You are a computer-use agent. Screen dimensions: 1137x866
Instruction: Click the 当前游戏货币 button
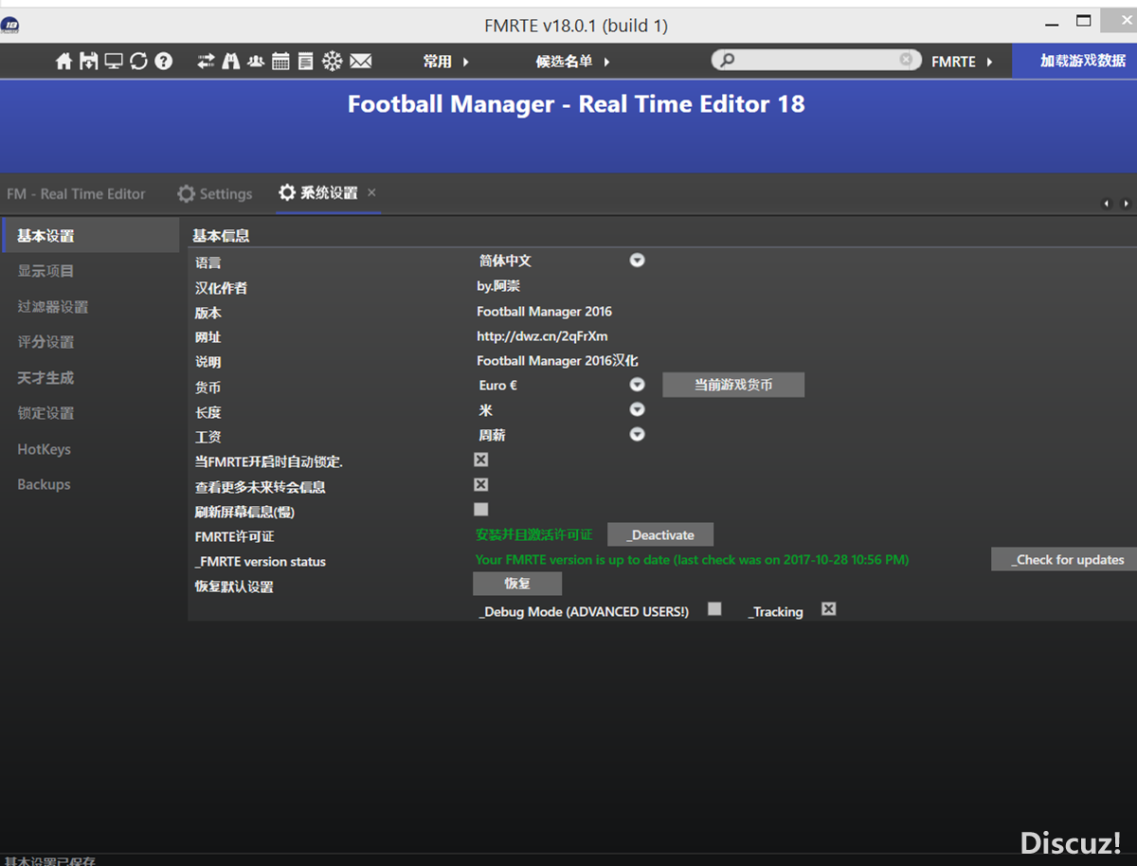click(x=733, y=385)
